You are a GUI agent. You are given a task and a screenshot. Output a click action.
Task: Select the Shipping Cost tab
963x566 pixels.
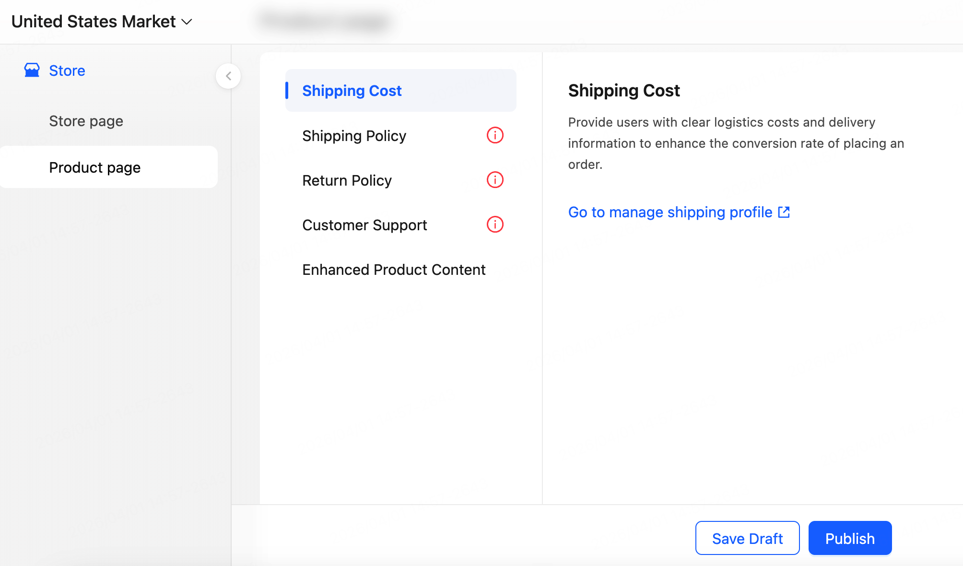pyautogui.click(x=352, y=91)
